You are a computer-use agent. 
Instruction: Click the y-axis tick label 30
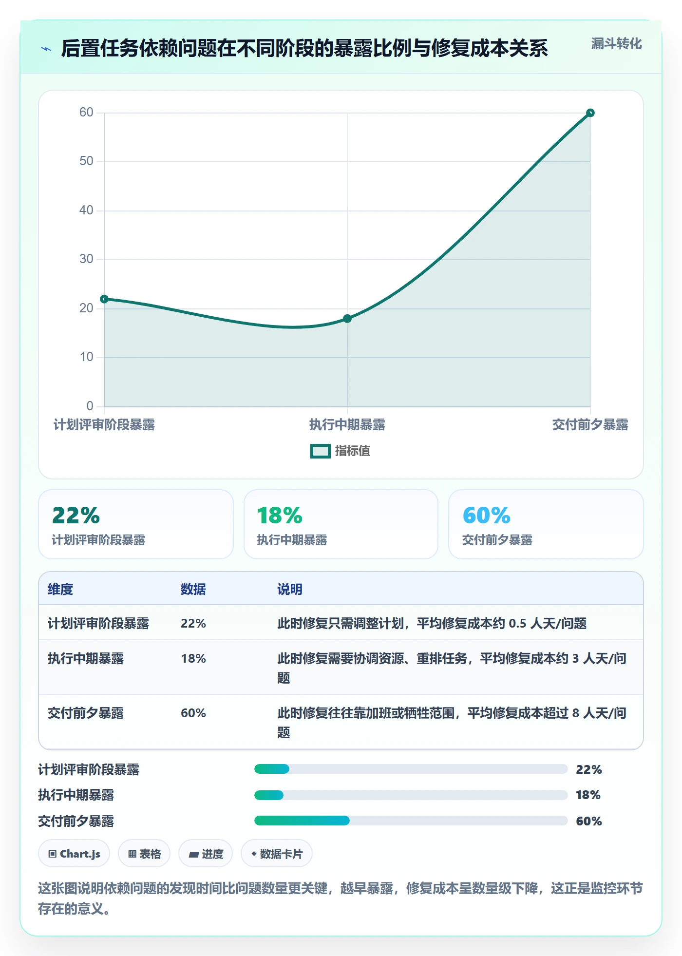tap(86, 259)
